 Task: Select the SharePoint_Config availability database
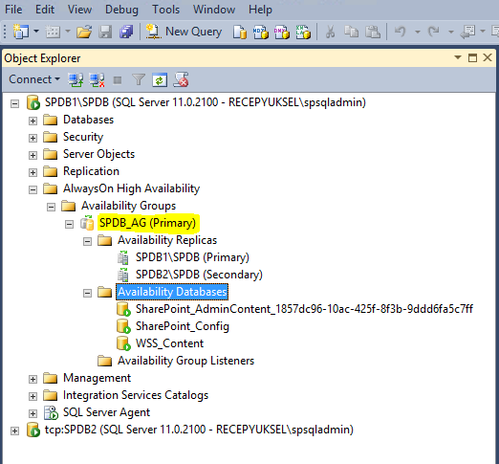point(183,326)
